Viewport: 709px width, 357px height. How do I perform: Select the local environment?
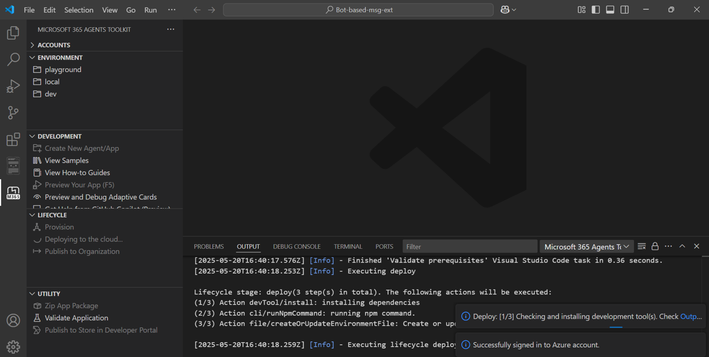(105, 82)
